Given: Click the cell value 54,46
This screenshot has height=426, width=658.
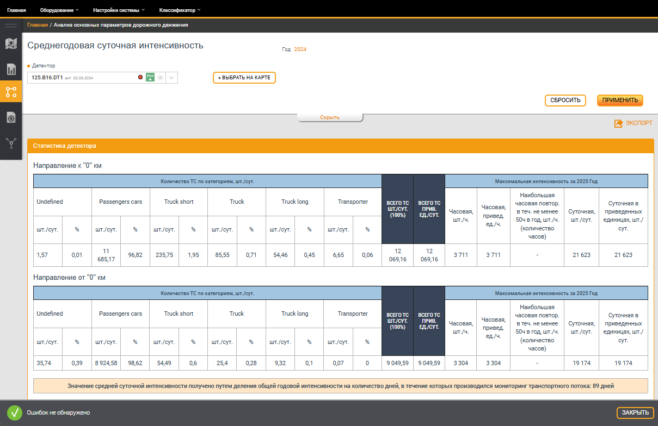Looking at the screenshot, I should pyautogui.click(x=280, y=255).
